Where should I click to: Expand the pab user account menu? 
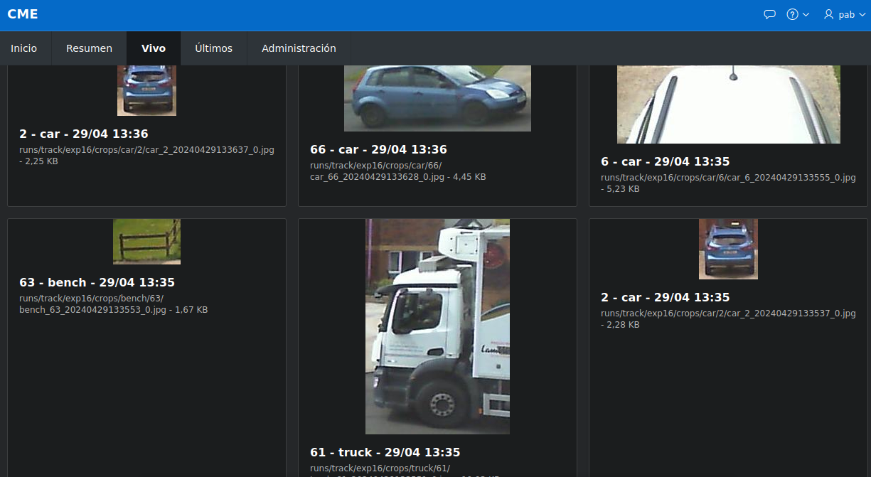(845, 14)
